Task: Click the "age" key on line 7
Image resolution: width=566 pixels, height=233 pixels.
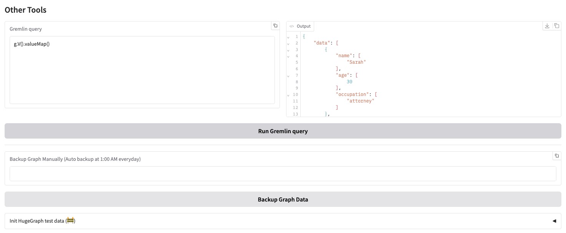Action: tap(343, 75)
